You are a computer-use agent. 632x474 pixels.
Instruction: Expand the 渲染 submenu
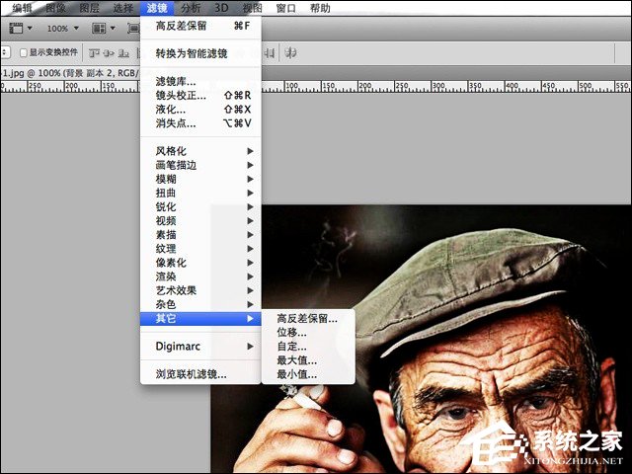coord(200,276)
